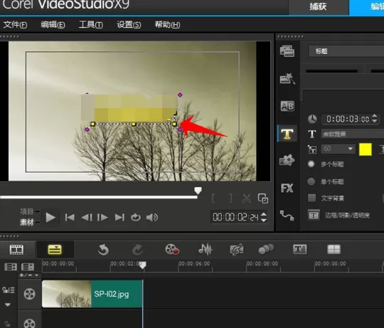
Task: Open the Instant Project library icon
Action: 287,79
